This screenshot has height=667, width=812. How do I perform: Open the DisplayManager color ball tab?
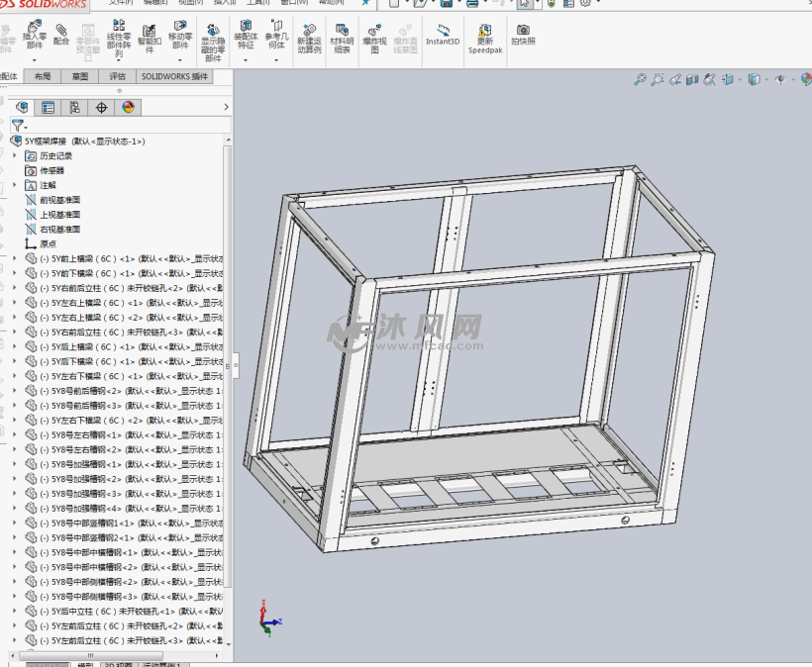coord(128,107)
